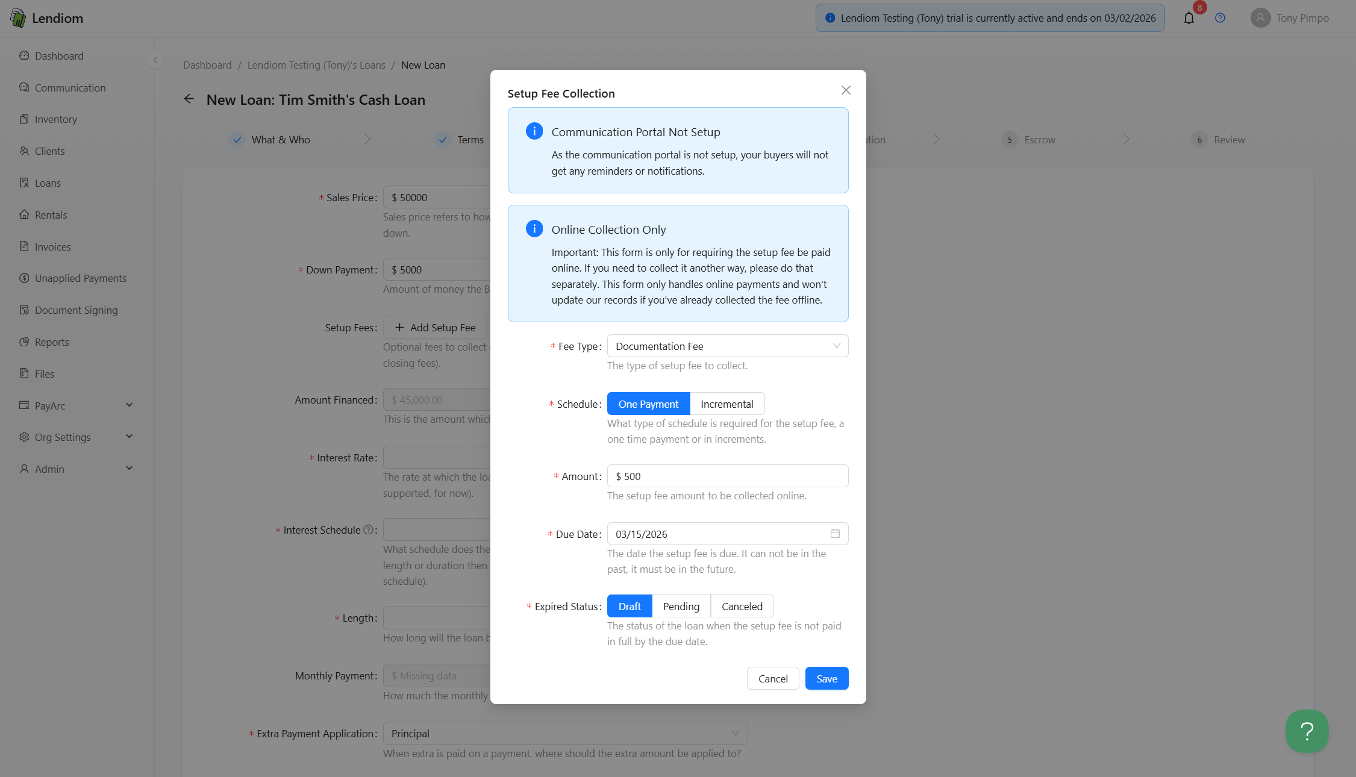Click the Document Signing icon
Viewport: 1356px width, 777px height.
[24, 310]
